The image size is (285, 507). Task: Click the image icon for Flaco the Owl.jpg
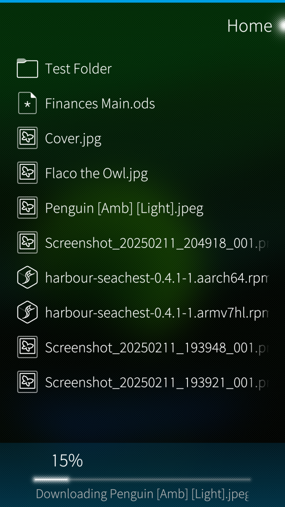tap(27, 173)
